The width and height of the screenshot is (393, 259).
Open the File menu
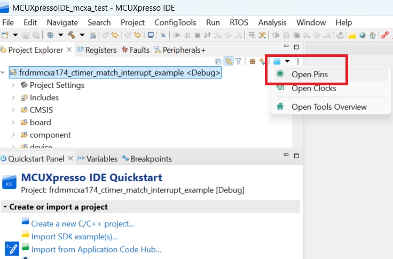click(8, 22)
